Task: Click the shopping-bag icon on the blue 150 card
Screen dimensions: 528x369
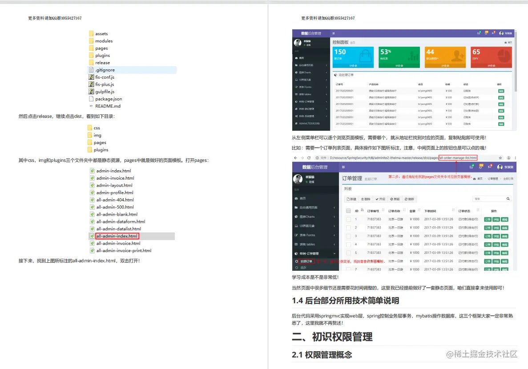Action: (367, 56)
